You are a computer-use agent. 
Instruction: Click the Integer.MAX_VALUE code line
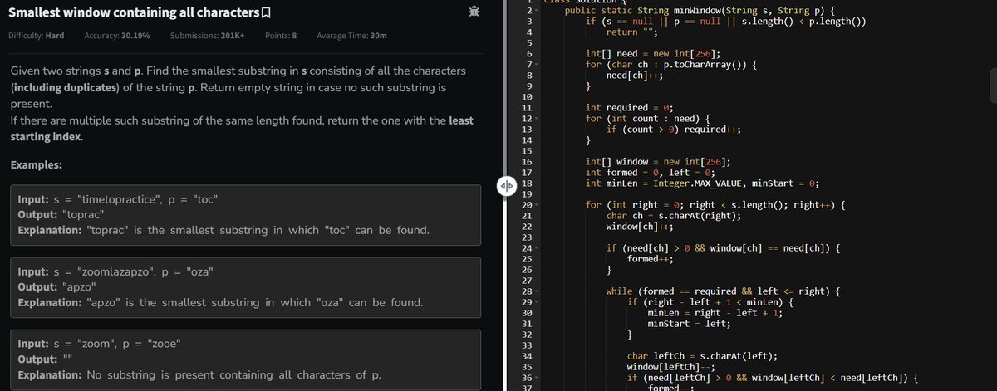703,183
